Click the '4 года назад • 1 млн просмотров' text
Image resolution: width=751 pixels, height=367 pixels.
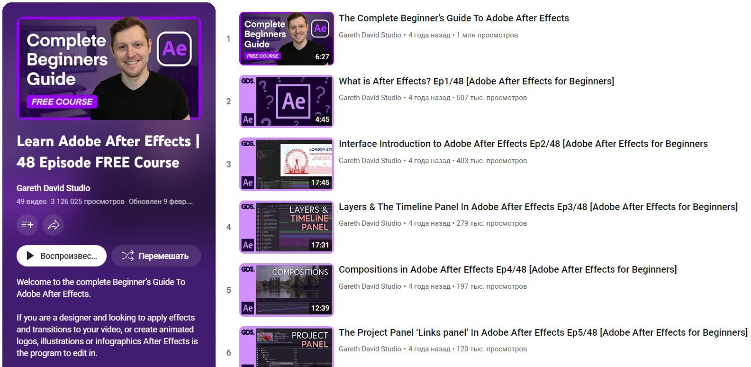[463, 35]
